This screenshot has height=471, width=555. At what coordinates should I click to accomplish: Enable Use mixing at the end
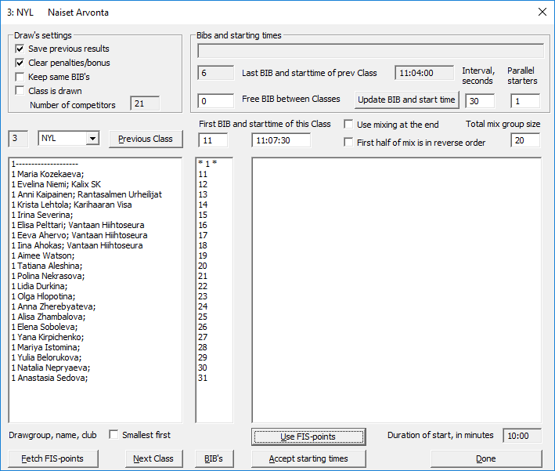coord(349,125)
